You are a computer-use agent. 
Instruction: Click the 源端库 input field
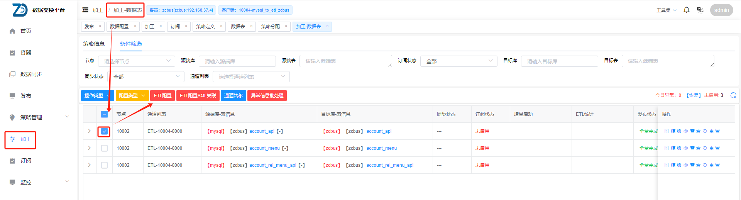pyautogui.click(x=237, y=61)
